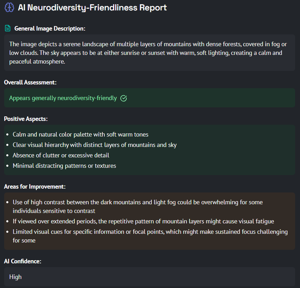Click the repetitive pattern visual fatigue bullet
Screen dimensions: 300x288
[143, 221]
